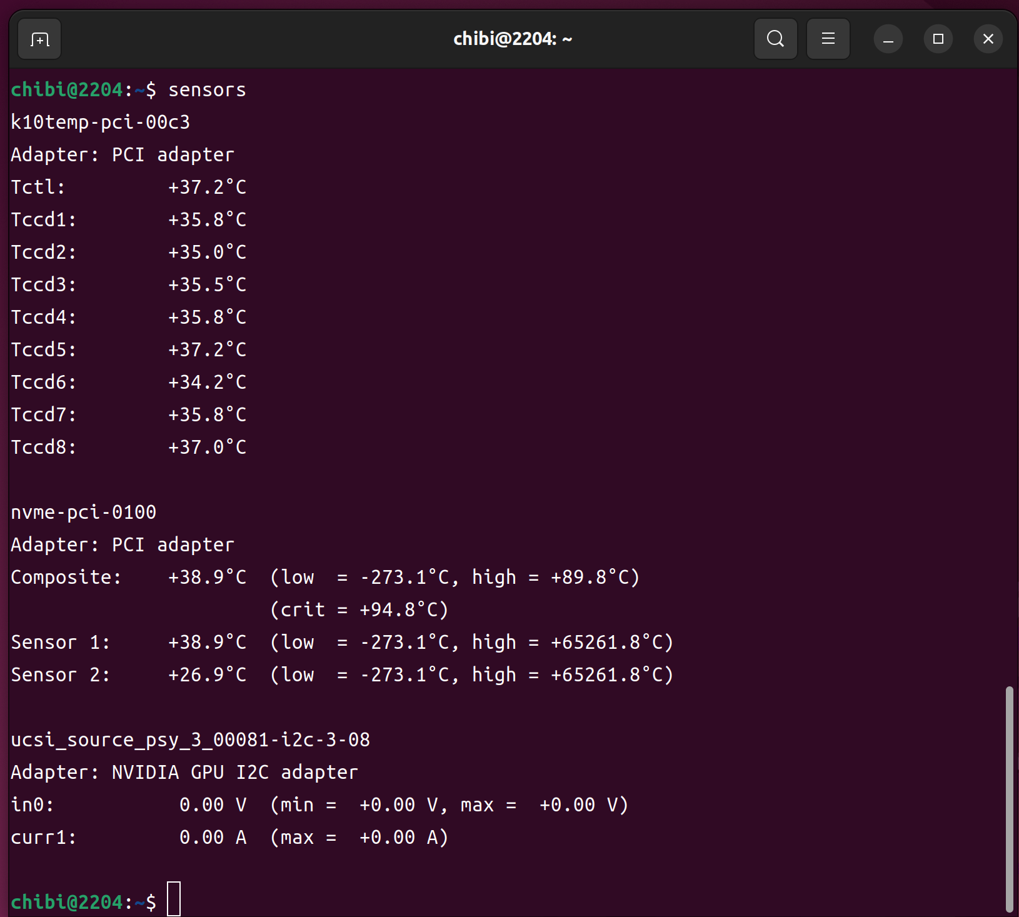This screenshot has height=917, width=1019.
Task: Minimize the terminal window
Action: [888, 39]
